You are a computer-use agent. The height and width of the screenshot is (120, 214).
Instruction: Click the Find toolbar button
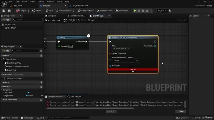click(49, 11)
